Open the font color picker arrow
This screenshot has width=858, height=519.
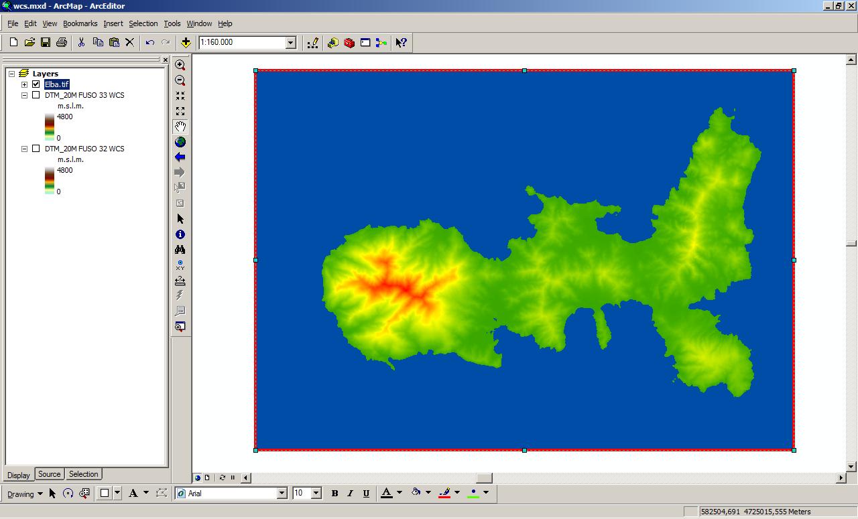400,494
